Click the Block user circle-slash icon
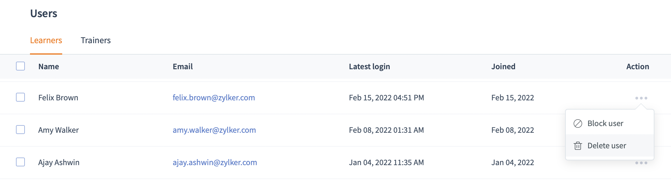 (x=578, y=124)
